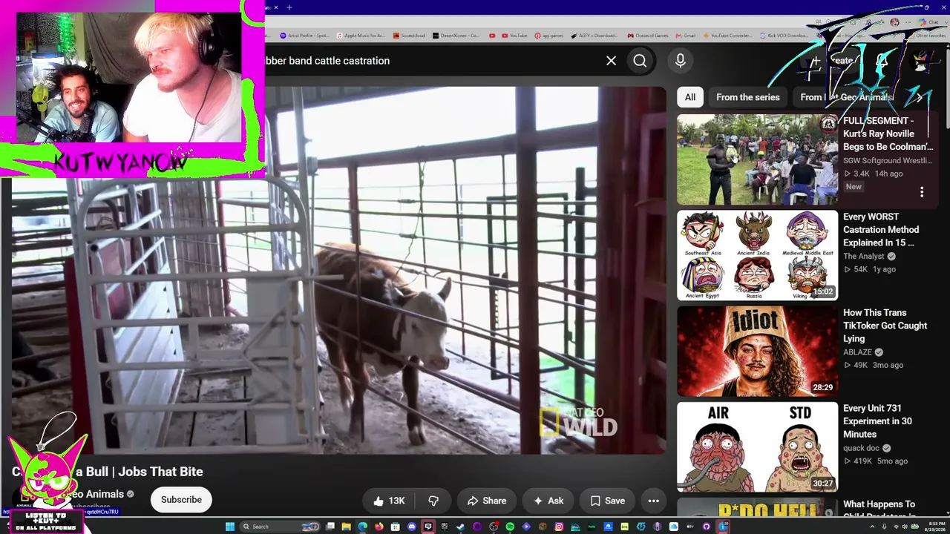Open the Soundcloud bookmark
Screen dimensions: 950x534
coord(409,36)
